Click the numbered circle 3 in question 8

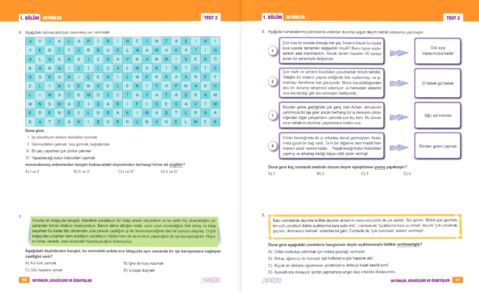[x=273, y=115]
